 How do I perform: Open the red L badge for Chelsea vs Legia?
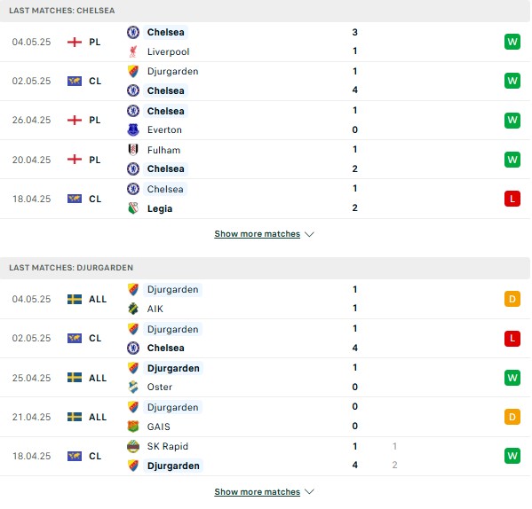(512, 199)
